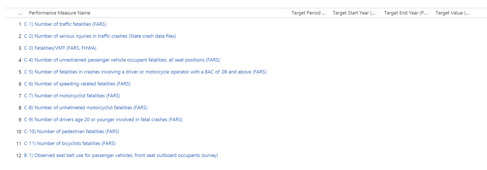This screenshot has height=170, width=487.
Task: Open C-9 drivers age 20 or younger link
Action: 103,120
